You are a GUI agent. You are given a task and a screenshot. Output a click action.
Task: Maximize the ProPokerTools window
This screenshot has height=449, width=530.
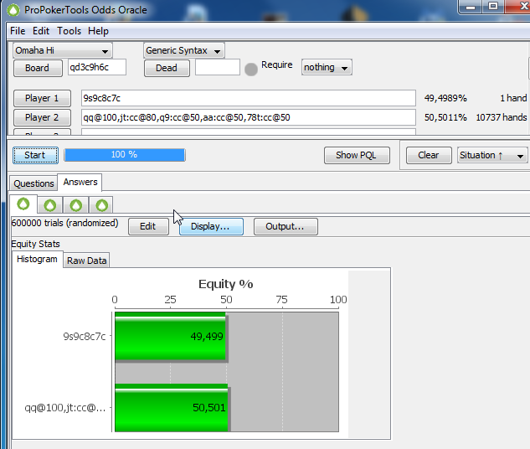coord(493,7)
